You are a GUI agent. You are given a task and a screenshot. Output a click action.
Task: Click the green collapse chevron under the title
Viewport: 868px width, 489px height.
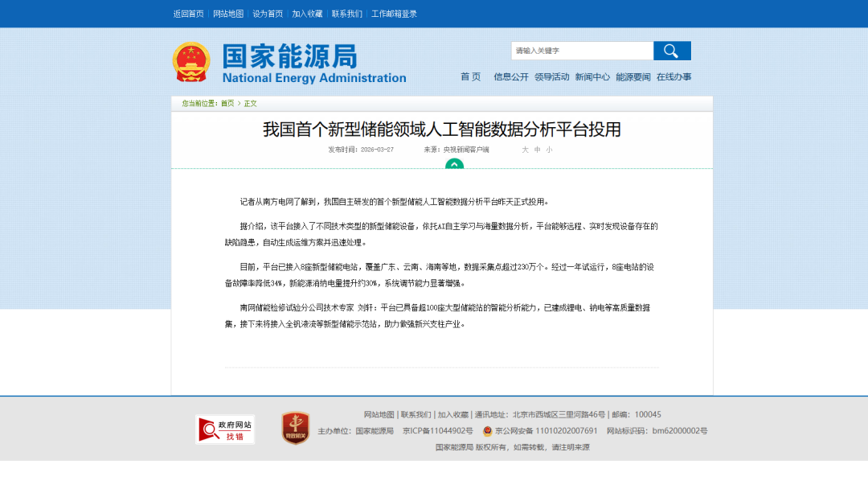click(454, 164)
